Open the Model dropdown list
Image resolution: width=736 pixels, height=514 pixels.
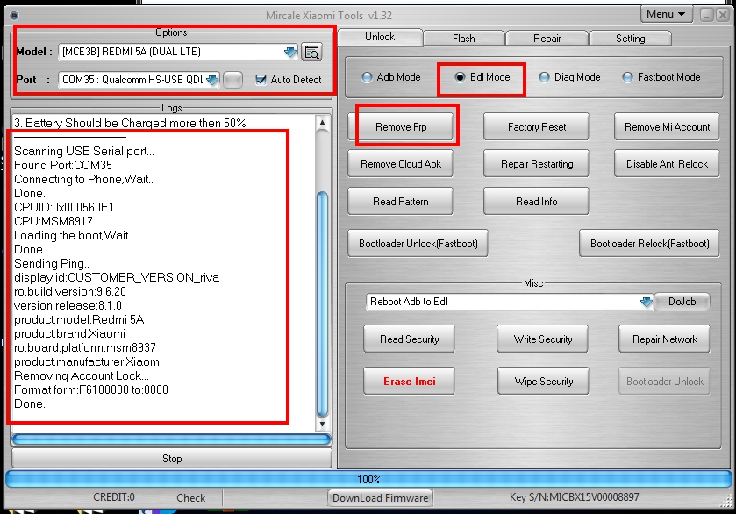point(290,52)
